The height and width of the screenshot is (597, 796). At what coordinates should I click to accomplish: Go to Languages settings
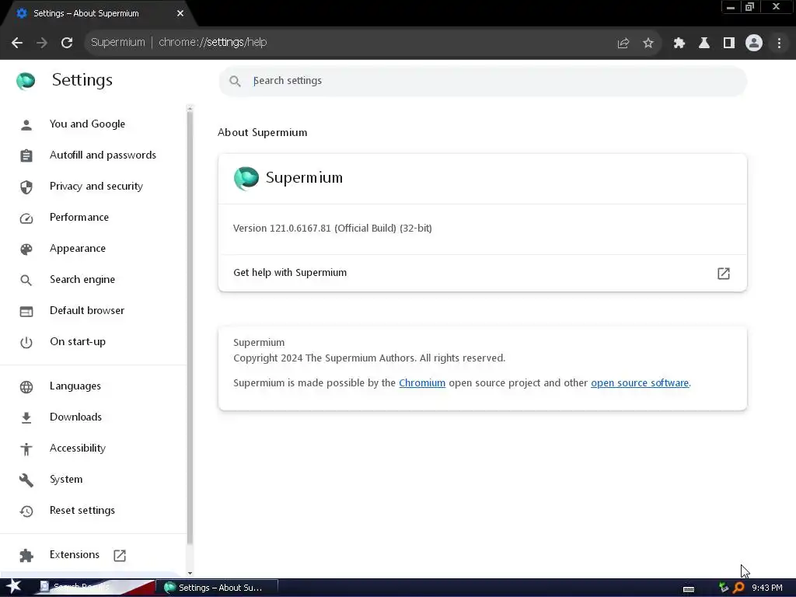coord(75,386)
